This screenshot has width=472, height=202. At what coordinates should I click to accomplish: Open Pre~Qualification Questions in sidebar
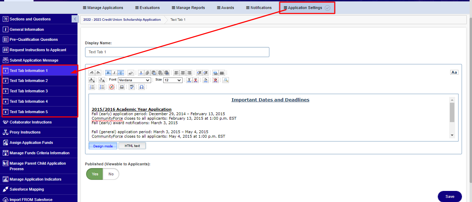(39, 39)
